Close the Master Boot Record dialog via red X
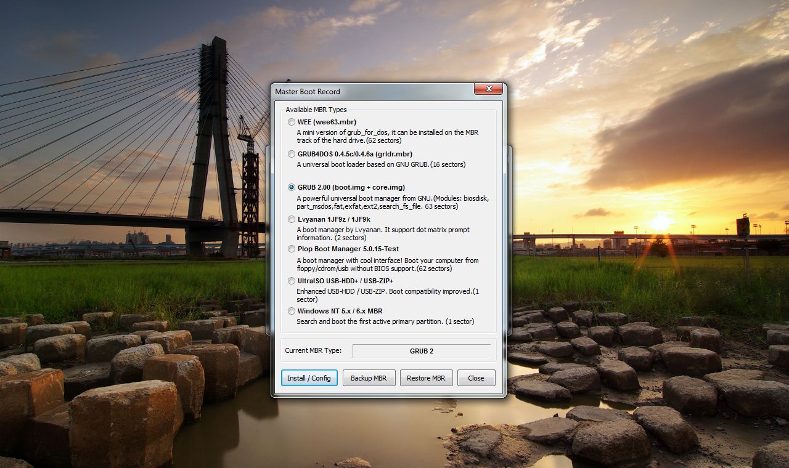 pyautogui.click(x=488, y=89)
